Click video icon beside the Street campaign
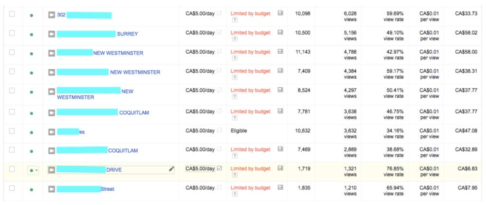 [x=52, y=189]
